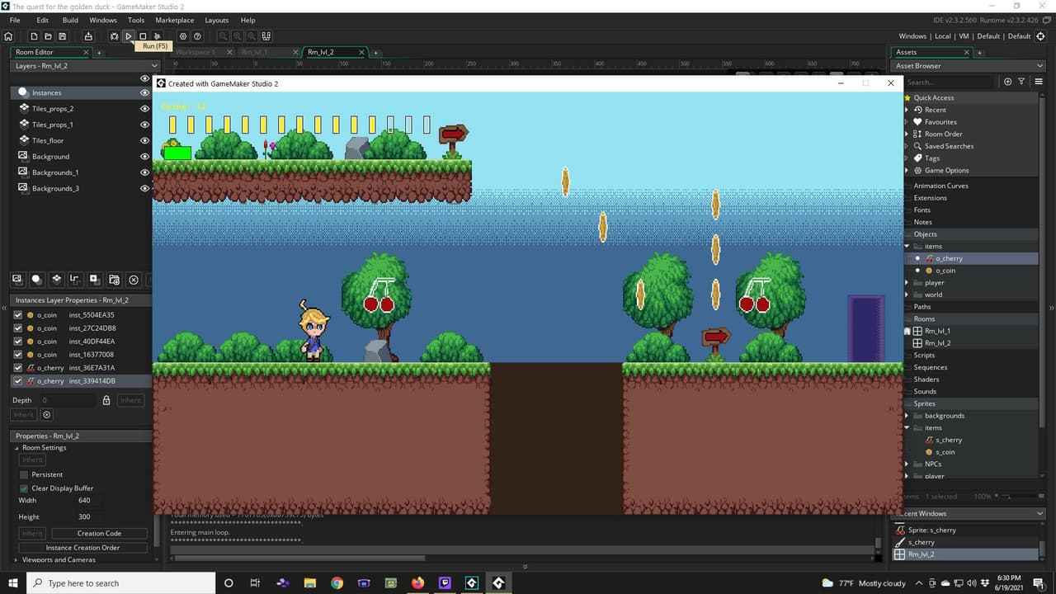
Task: Create a new project via toolbar icon
Action: 34,36
